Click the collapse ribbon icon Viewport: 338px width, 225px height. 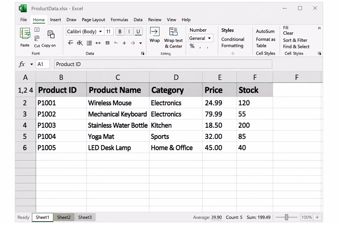pyautogui.click(x=319, y=28)
